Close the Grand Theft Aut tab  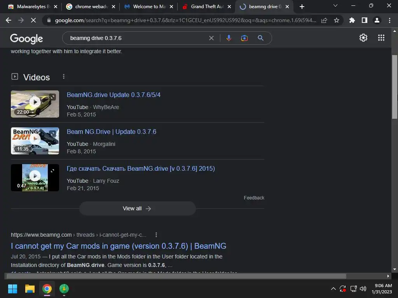229,7
